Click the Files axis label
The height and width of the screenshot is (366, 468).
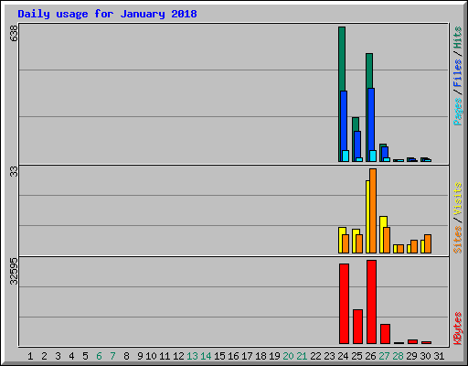[x=458, y=73]
